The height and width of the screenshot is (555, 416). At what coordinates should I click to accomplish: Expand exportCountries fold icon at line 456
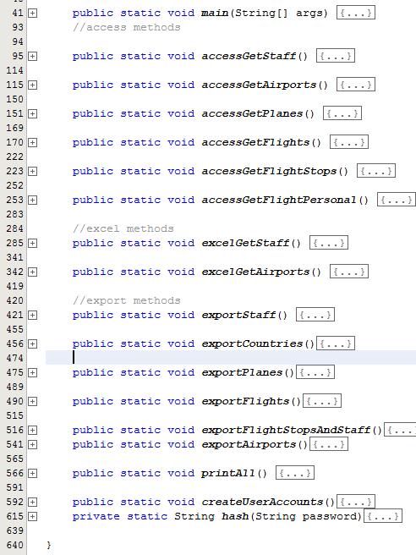click(x=32, y=343)
